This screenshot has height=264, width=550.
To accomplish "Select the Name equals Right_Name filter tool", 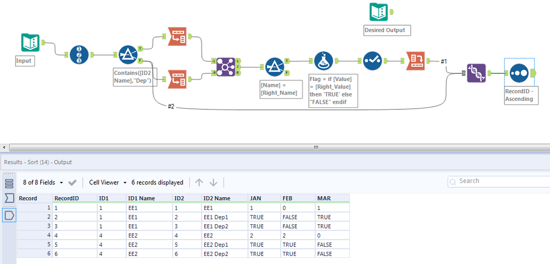I will tap(275, 67).
